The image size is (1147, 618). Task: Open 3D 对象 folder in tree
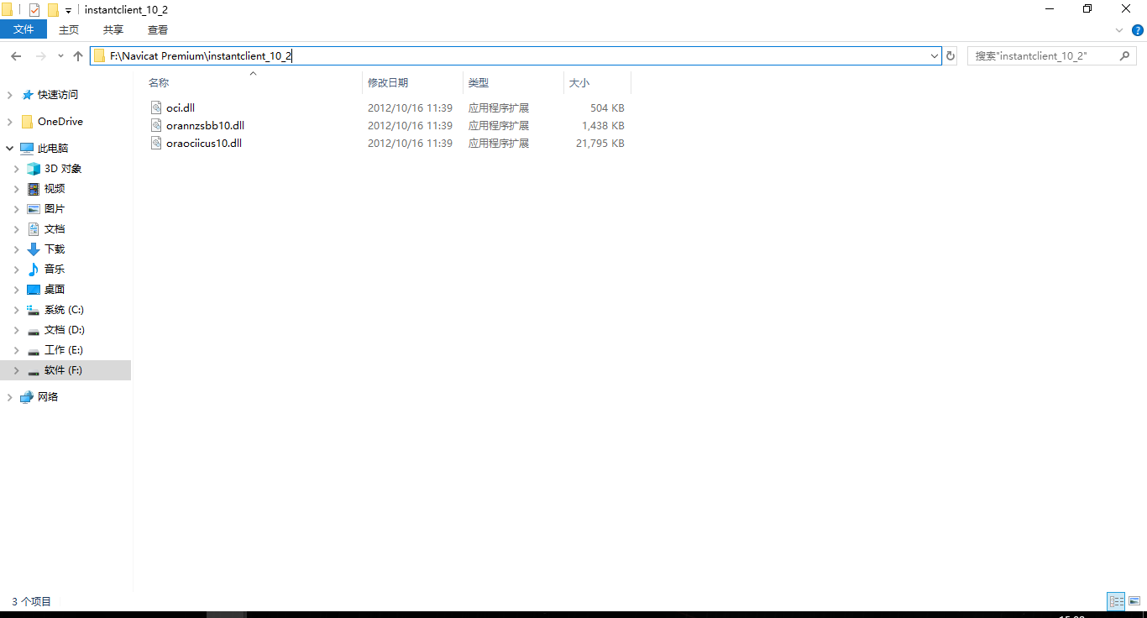[x=63, y=169]
